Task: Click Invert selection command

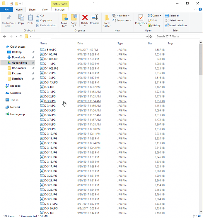Action: click(176, 25)
